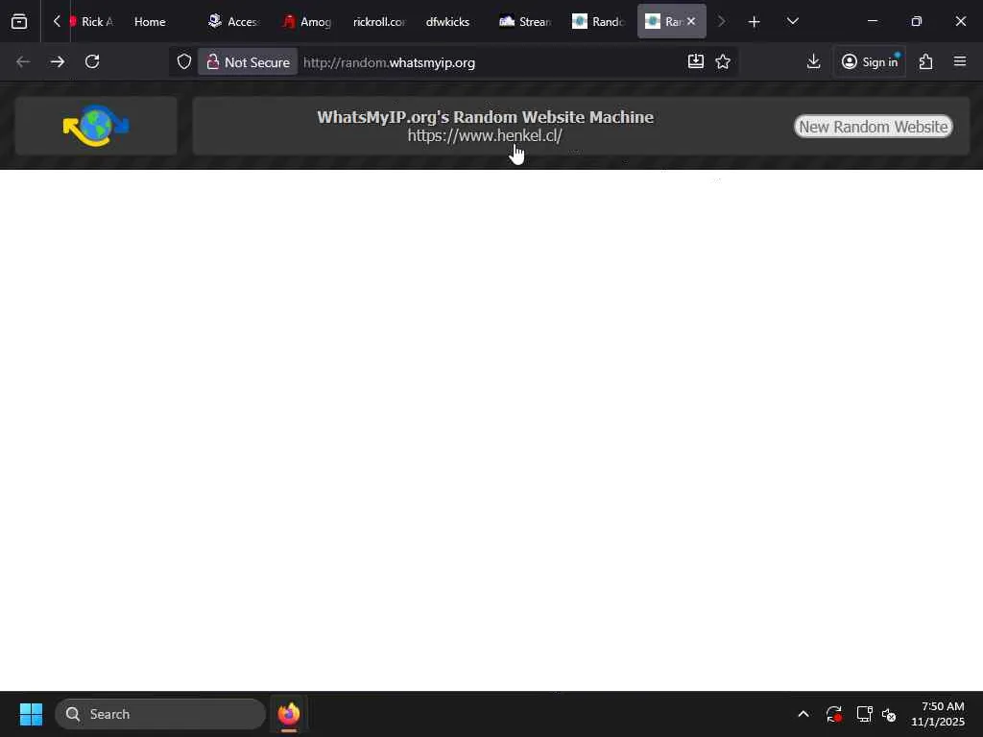The width and height of the screenshot is (983, 737).
Task: Reload the current page
Action: click(92, 61)
